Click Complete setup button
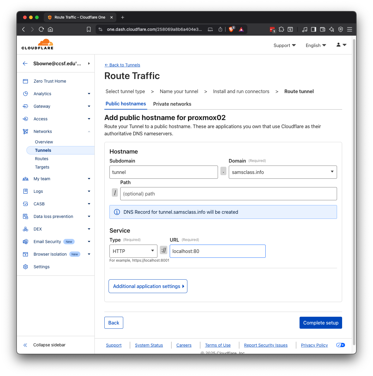The height and width of the screenshot is (376, 373). 321,323
